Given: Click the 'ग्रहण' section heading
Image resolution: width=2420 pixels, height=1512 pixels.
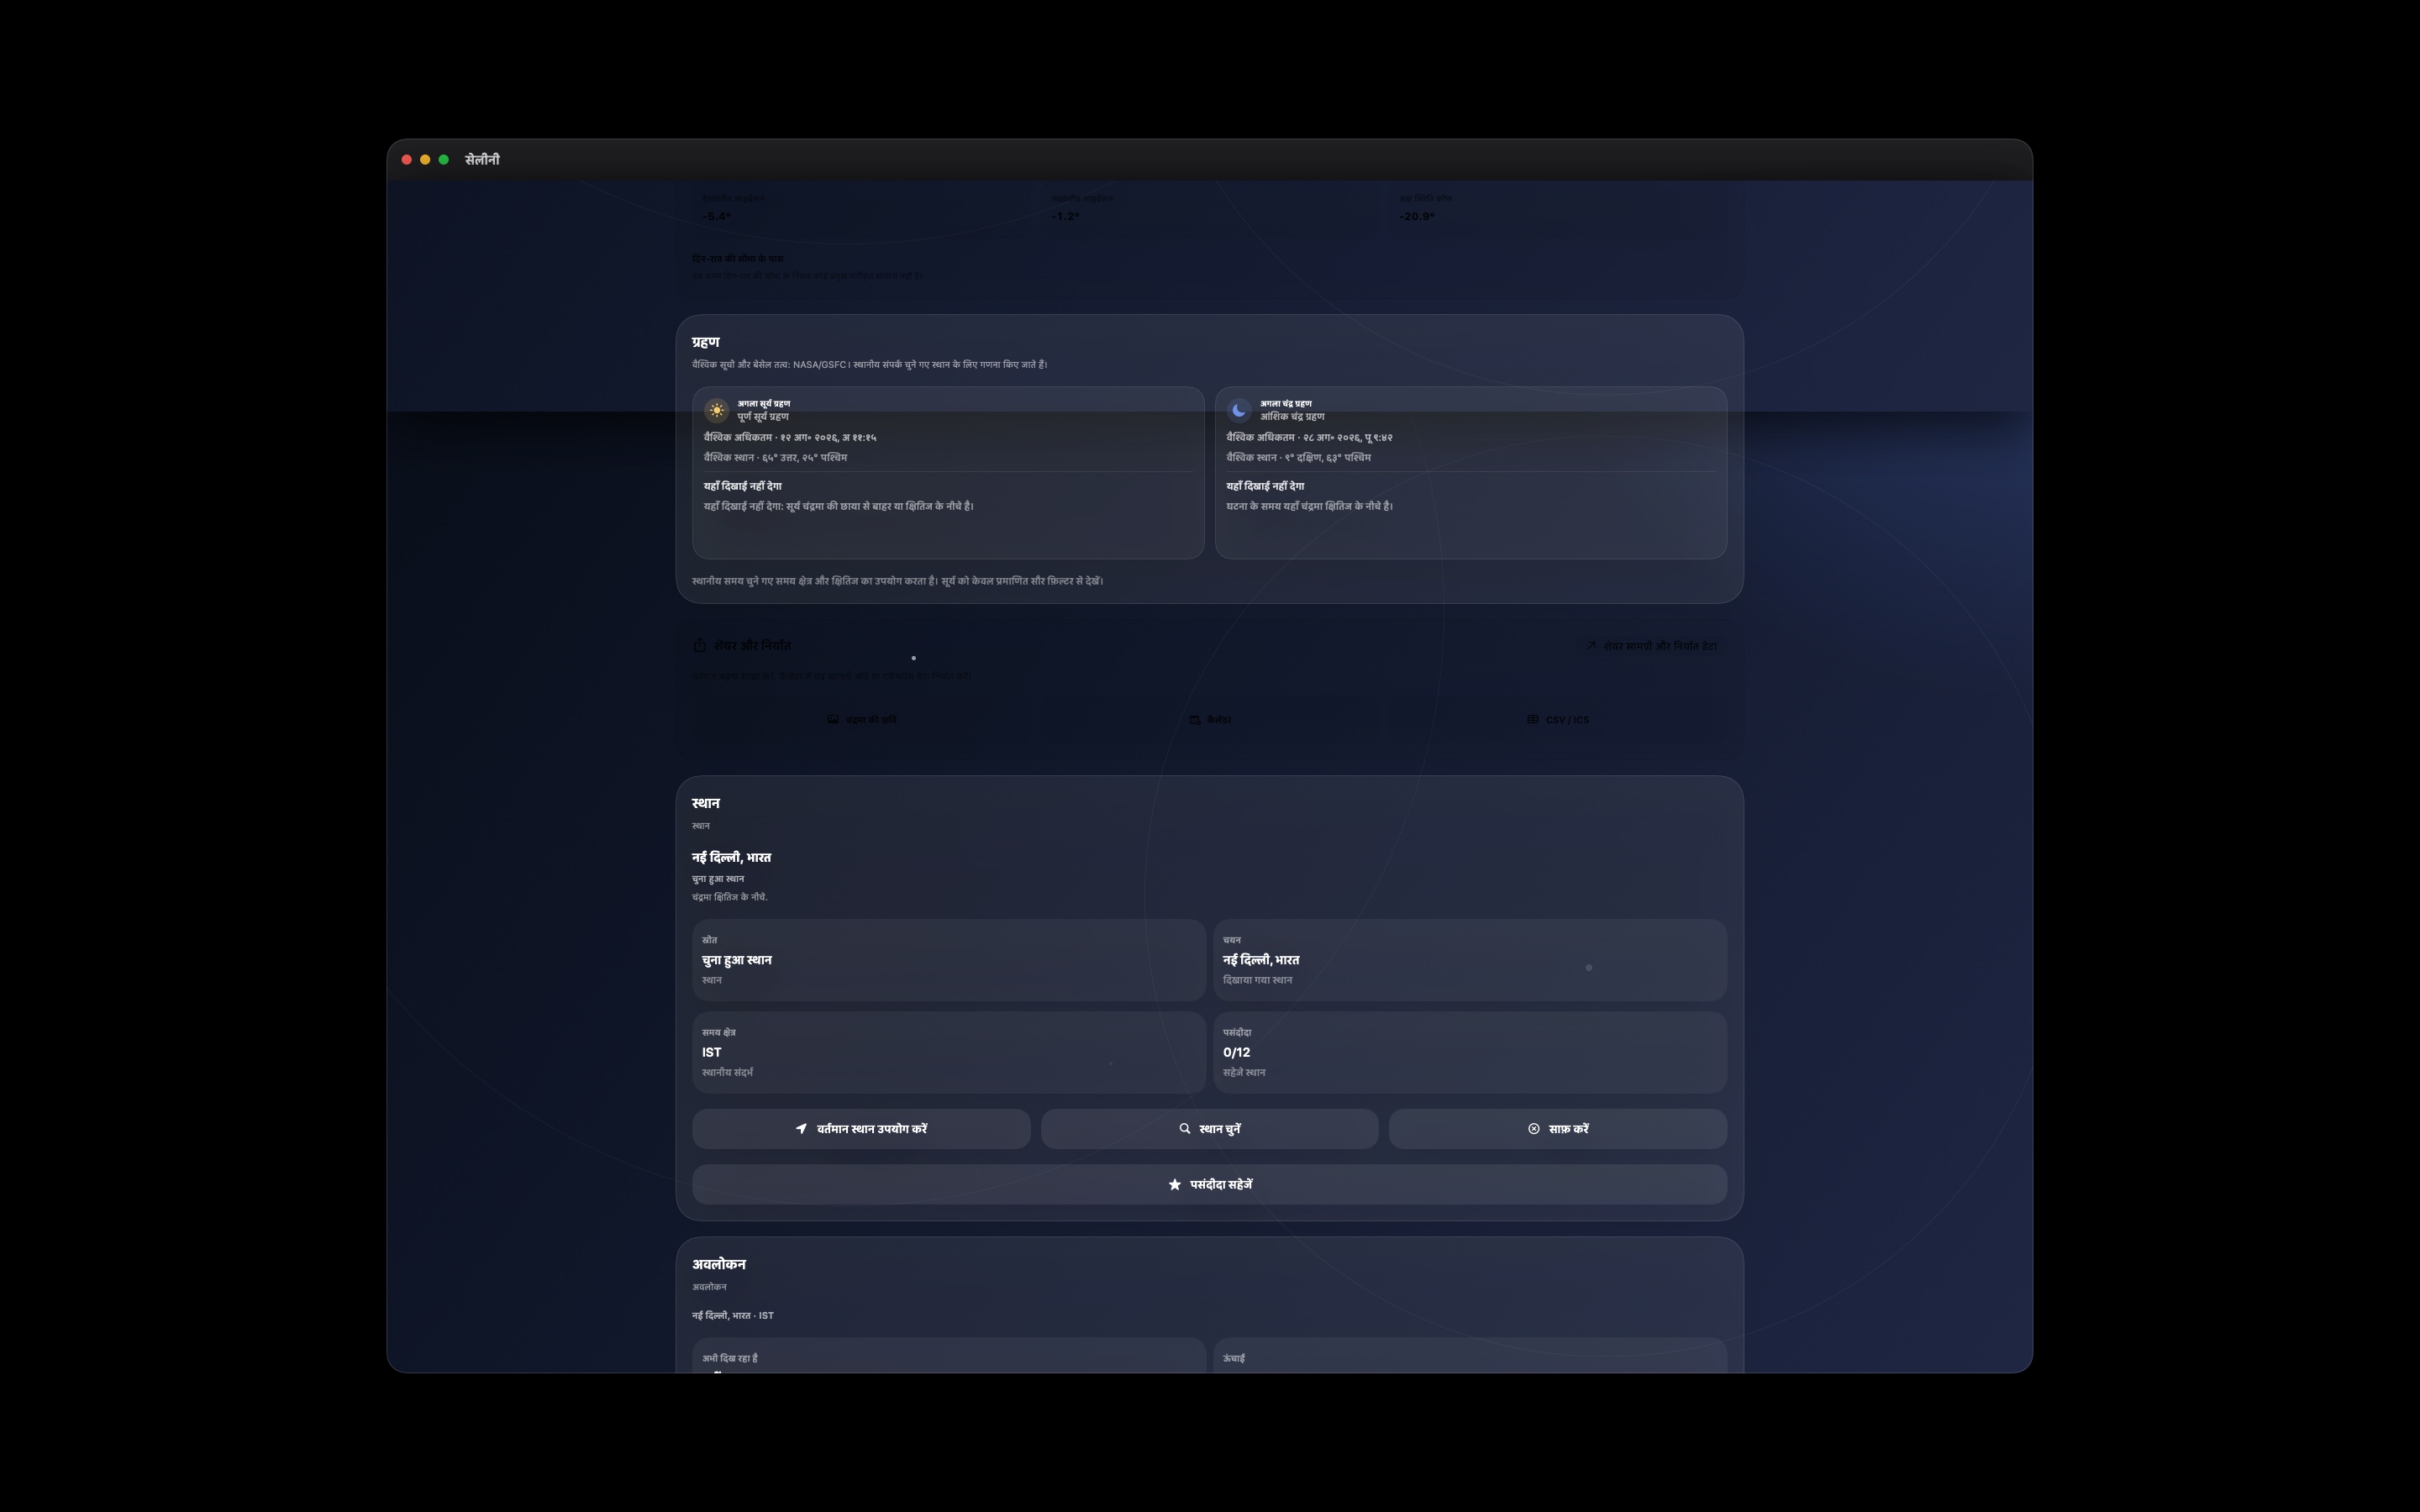Looking at the screenshot, I should pyautogui.click(x=705, y=342).
